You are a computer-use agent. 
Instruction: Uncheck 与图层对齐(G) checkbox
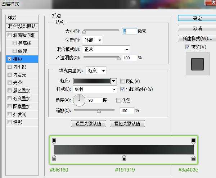click(122, 89)
